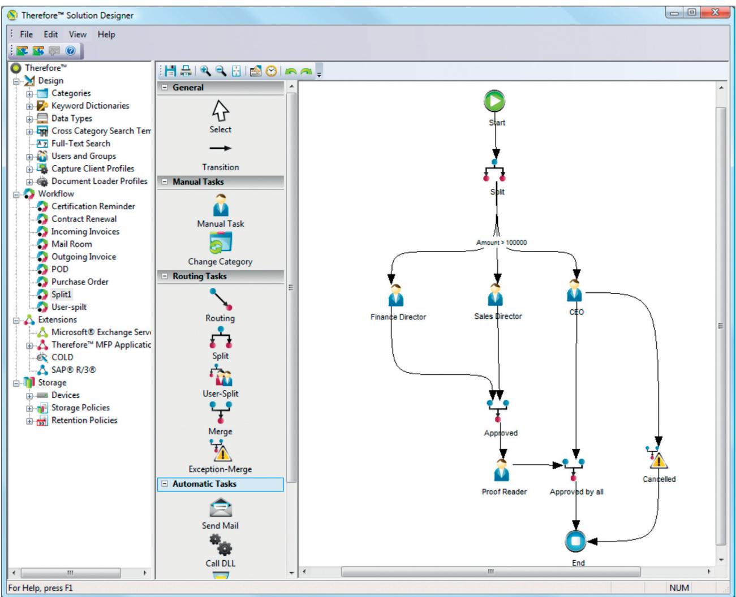This screenshot has height=597, width=736.
Task: Click the down arrow of palette scrollbar
Action: [292, 572]
